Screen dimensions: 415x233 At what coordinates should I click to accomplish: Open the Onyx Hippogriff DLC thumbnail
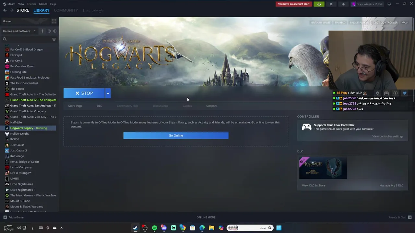(x=323, y=168)
